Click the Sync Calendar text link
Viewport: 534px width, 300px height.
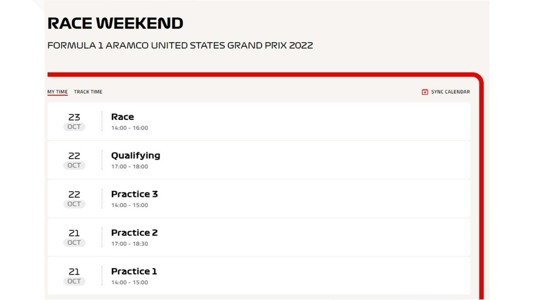tap(450, 92)
